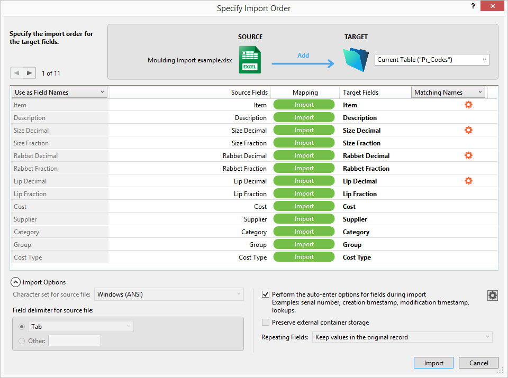
Task: Go to the previous source record arrow
Action: [x=16, y=73]
